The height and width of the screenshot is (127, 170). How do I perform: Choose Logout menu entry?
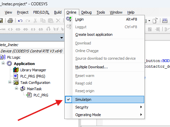coord(104,27)
